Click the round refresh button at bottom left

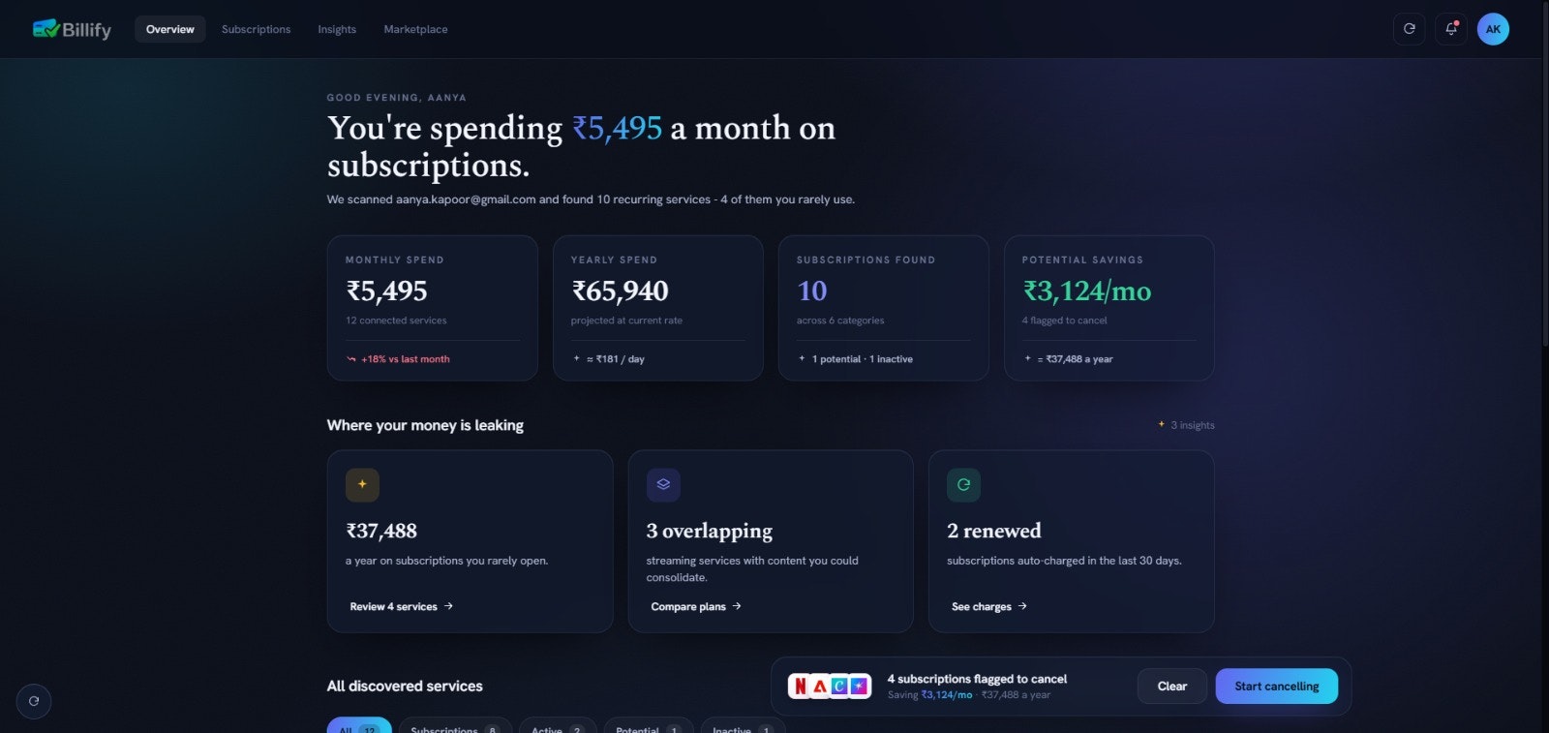[x=34, y=701]
